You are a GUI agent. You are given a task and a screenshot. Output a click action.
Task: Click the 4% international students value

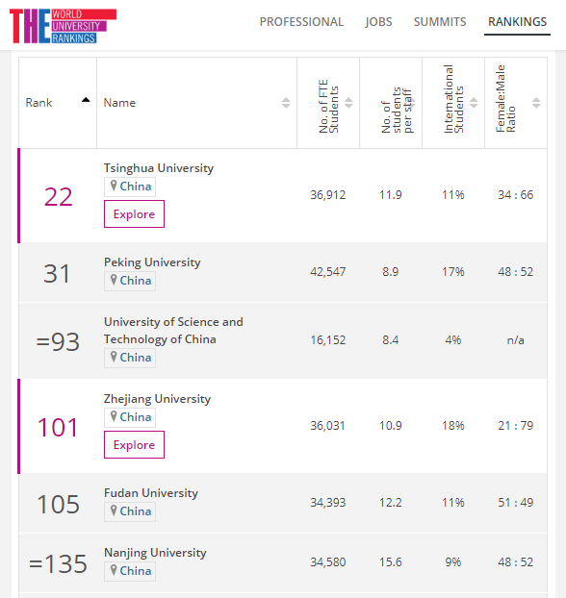coord(453,339)
